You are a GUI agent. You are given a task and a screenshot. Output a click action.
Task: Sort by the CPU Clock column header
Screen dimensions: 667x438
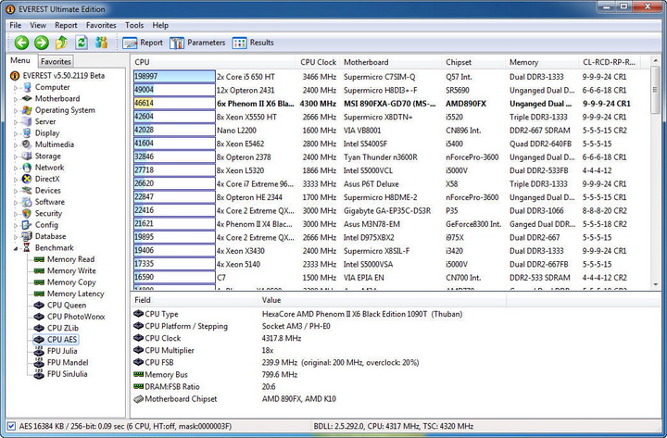(318, 62)
